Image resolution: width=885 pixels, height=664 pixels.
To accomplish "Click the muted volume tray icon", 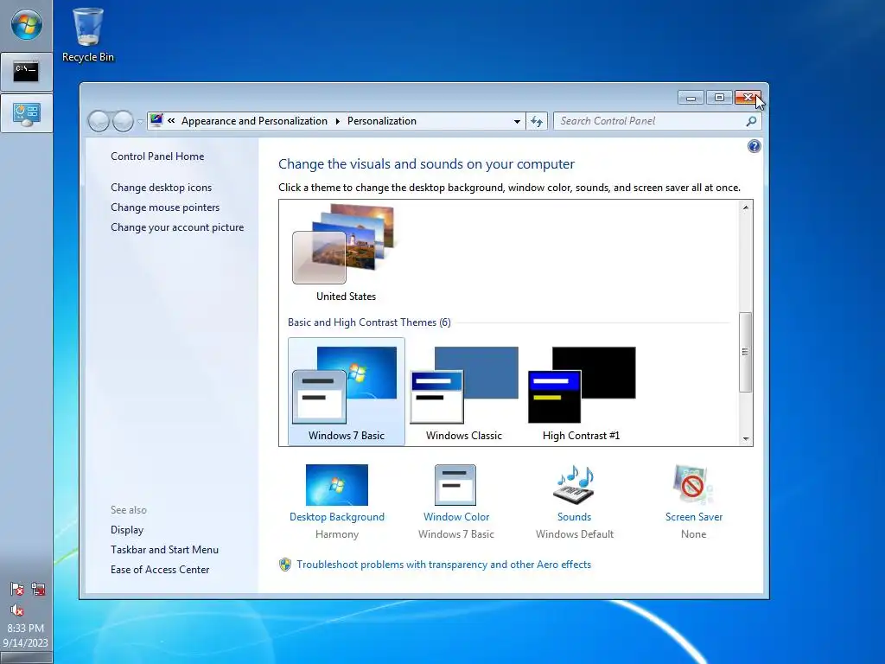I will point(17,610).
